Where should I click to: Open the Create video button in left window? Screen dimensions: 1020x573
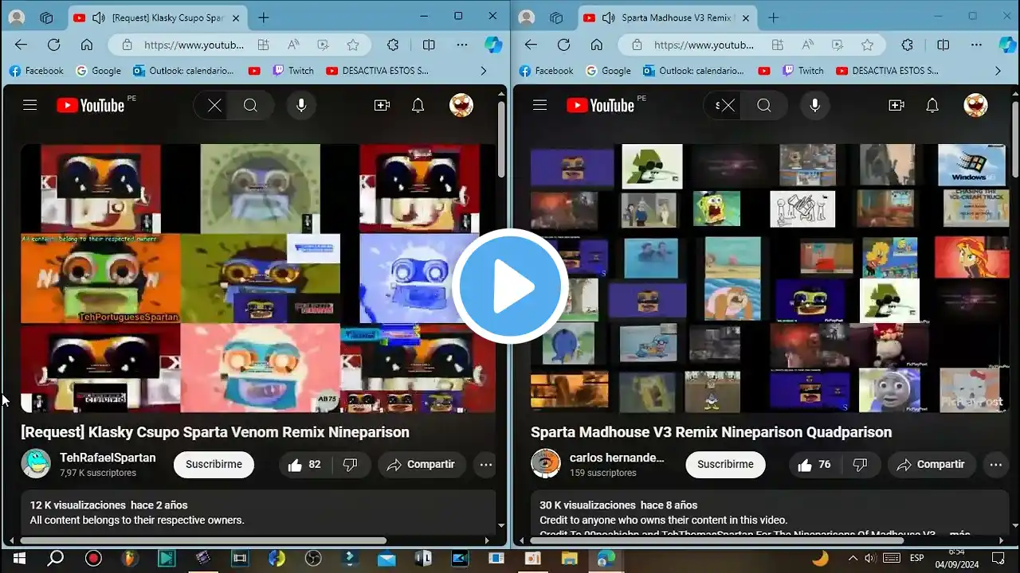382,105
